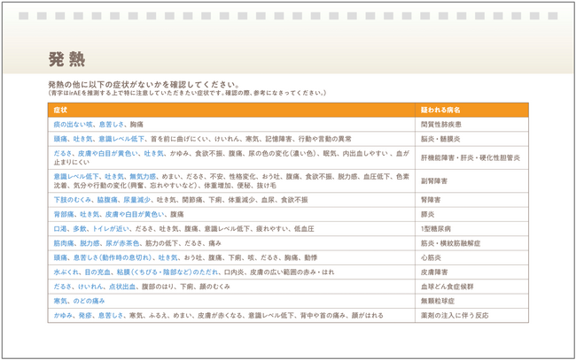The height and width of the screenshot is (360, 576).
Task: Click the page heading '発熱'
Action: coord(66,59)
